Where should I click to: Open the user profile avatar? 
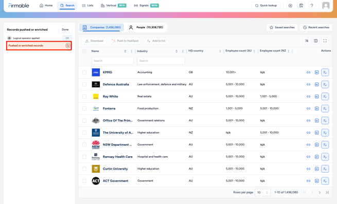tap(326, 6)
